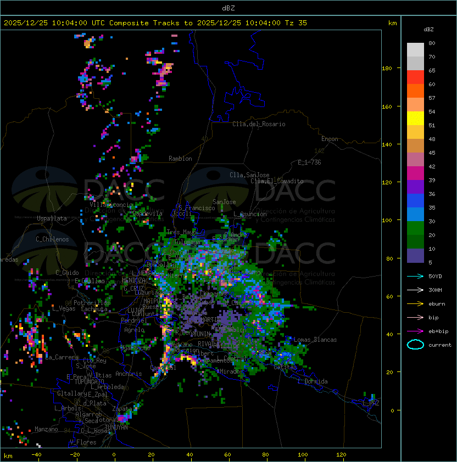Click the cyan 50YD arrow in legend

(x=415, y=276)
